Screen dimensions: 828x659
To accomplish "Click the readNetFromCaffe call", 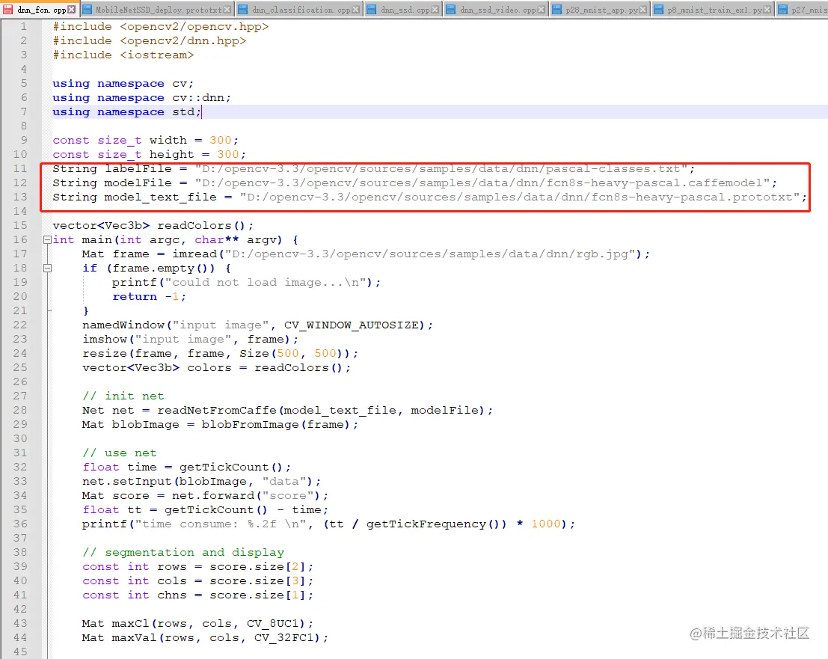I will pos(325,411).
